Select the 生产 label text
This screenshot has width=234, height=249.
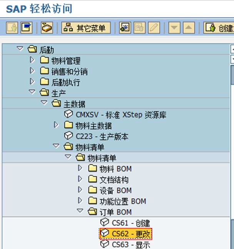[x=58, y=93]
